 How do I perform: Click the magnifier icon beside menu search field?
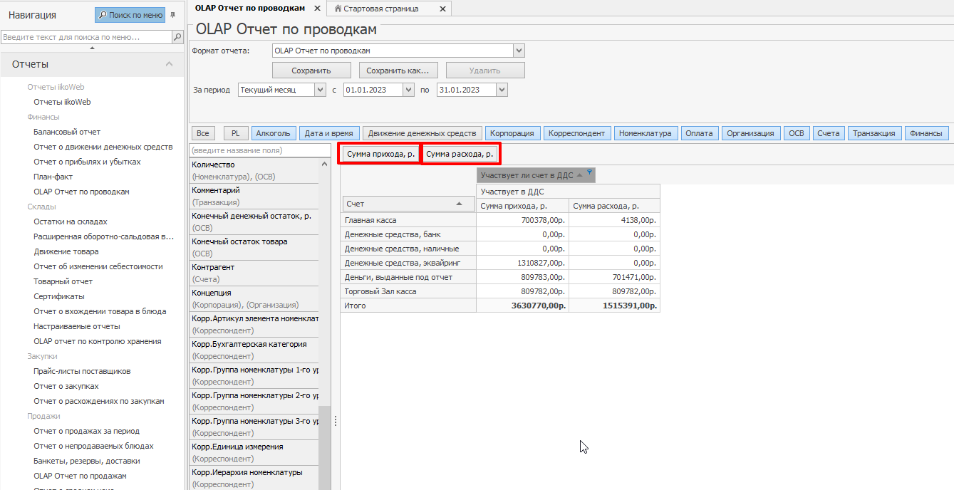[x=177, y=36]
